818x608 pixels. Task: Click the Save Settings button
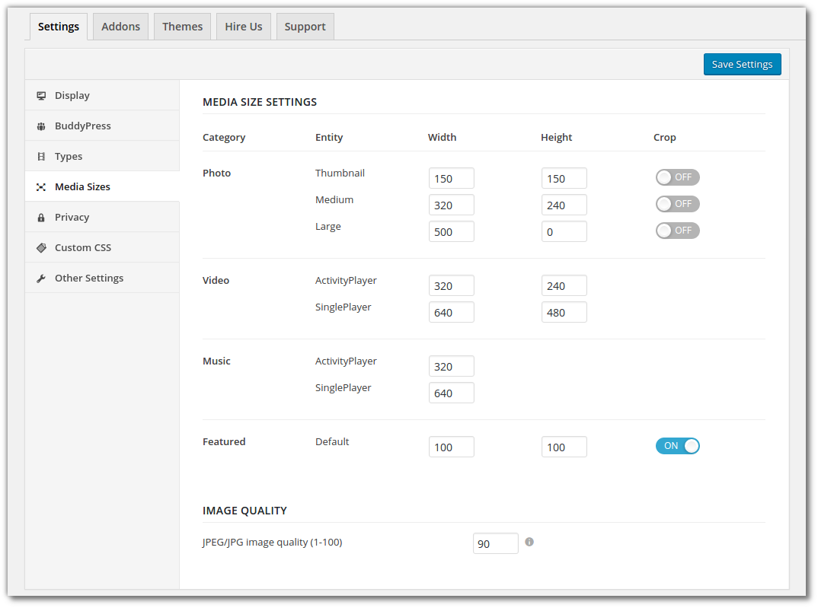click(x=742, y=64)
